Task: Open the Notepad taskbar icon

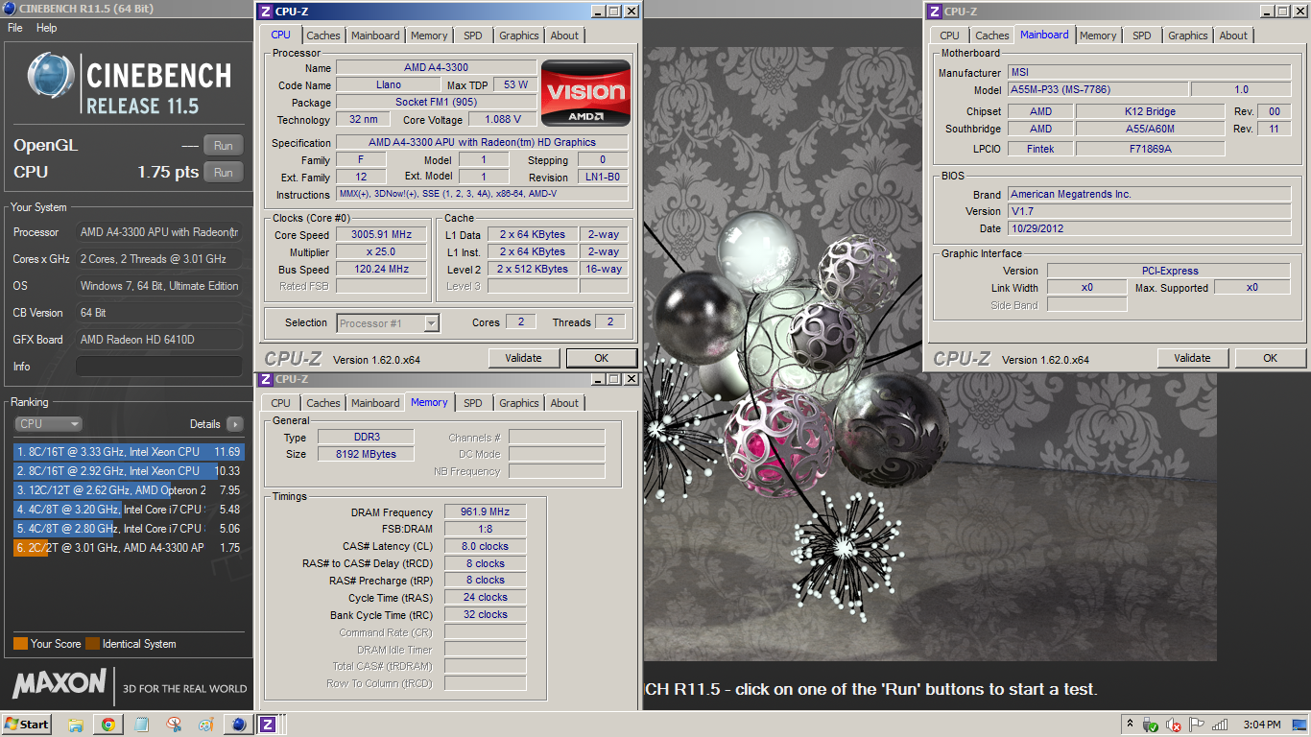Action: click(x=142, y=725)
